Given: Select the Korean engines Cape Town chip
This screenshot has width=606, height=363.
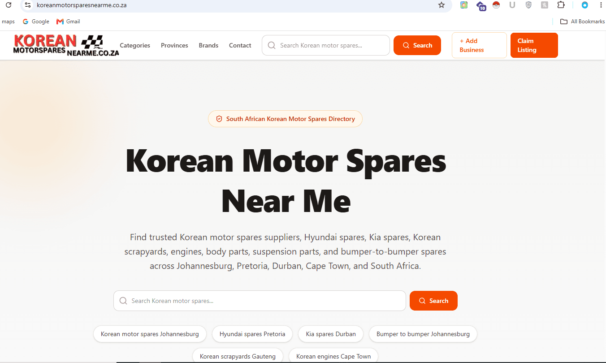Looking at the screenshot, I should click(333, 356).
